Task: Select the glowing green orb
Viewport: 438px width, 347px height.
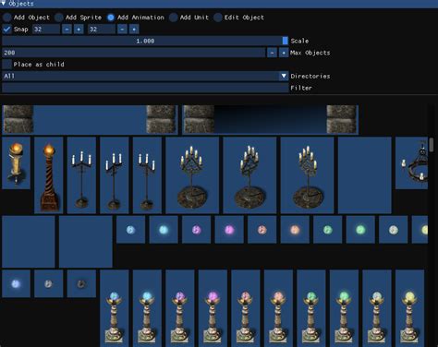Action: click(360, 230)
